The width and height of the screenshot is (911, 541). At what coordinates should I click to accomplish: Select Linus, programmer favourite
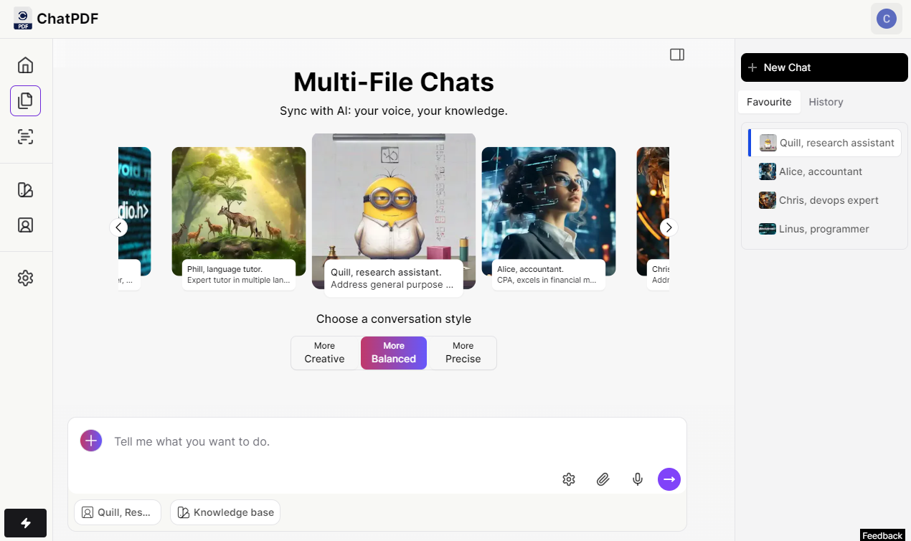(x=824, y=229)
